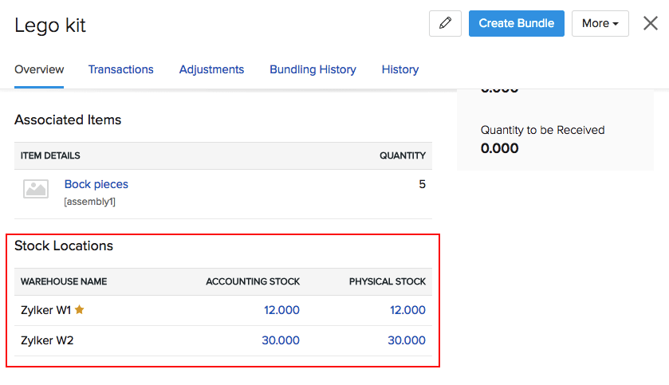
Task: Click Zylker W1 physical stock 12.000
Action: 407,310
